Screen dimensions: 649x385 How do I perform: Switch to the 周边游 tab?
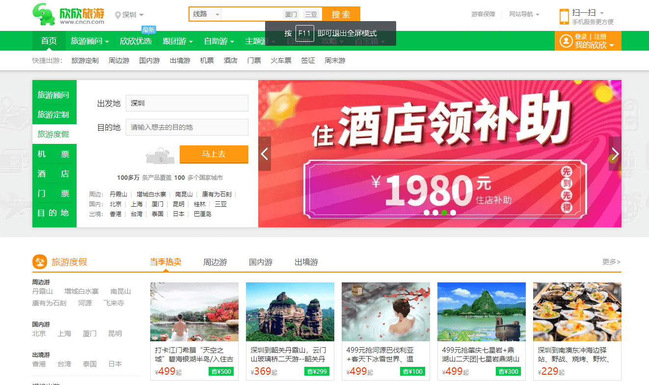(x=215, y=262)
